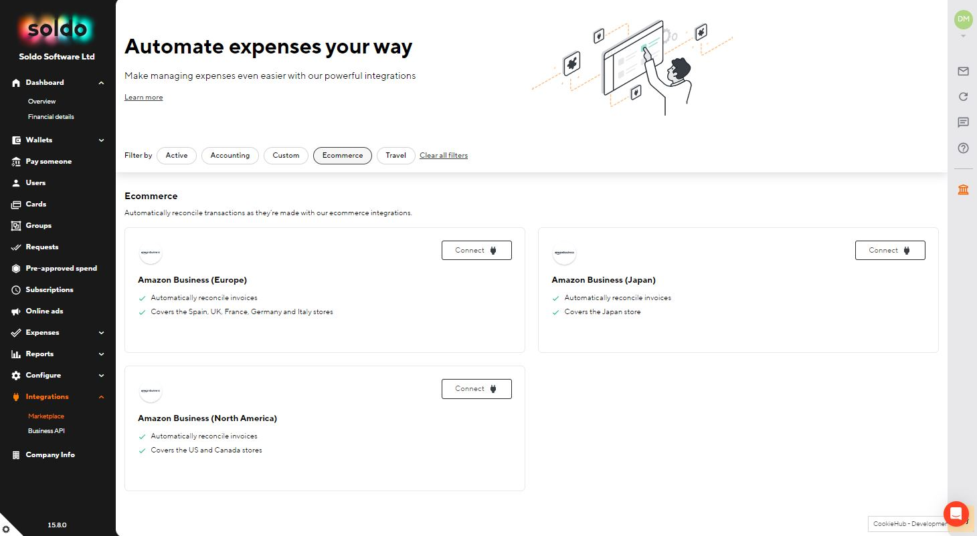The width and height of the screenshot is (977, 536).
Task: Open Business API submenu item
Action: coord(46,431)
